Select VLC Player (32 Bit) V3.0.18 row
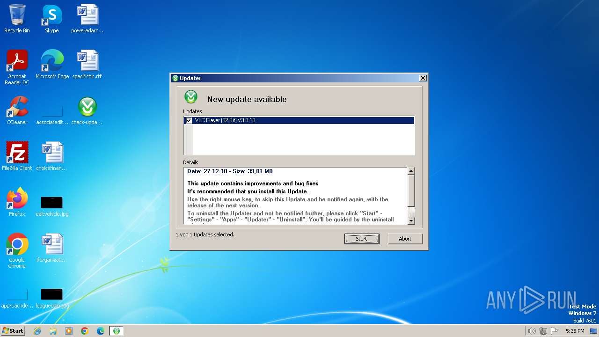 click(x=299, y=121)
